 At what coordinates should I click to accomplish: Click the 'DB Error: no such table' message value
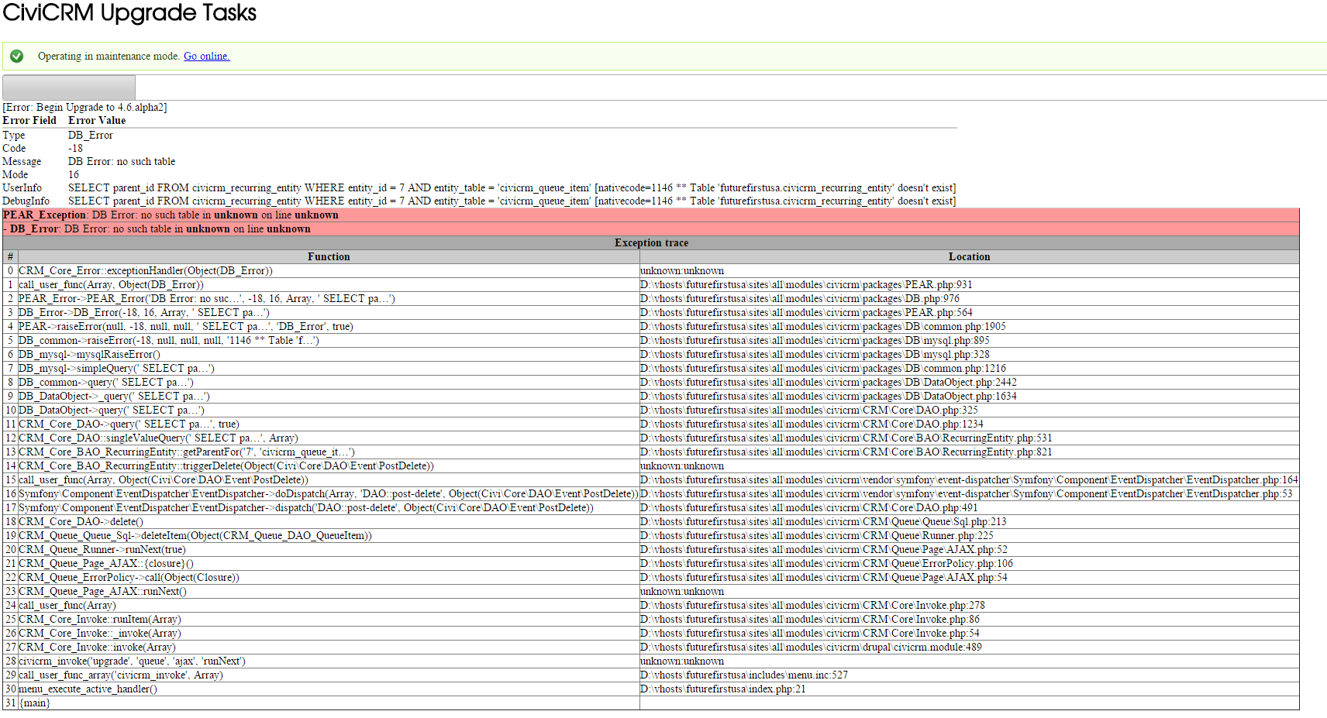(x=122, y=162)
